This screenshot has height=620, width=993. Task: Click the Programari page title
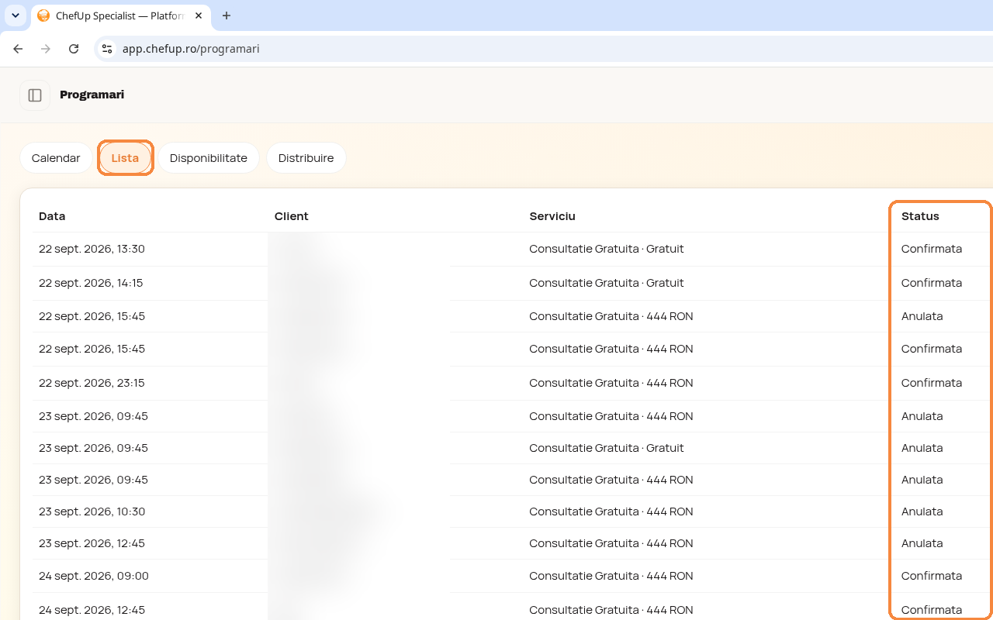click(92, 95)
